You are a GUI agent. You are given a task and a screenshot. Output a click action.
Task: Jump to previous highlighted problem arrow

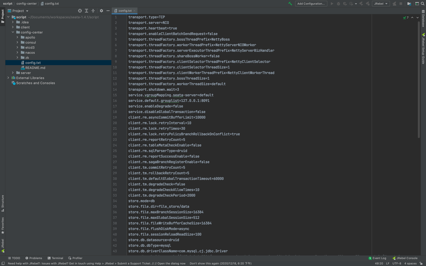(x=412, y=17)
